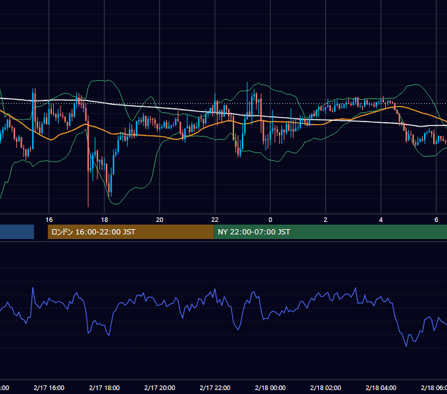Image resolution: width=447 pixels, height=394 pixels.
Task: Select the 20 hour label on price chart
Action: [x=160, y=220]
